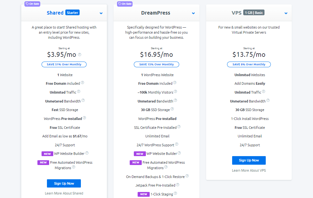Click SAVE 8% Over Monthly badge
The width and height of the screenshot is (313, 198).
tap(249, 64)
